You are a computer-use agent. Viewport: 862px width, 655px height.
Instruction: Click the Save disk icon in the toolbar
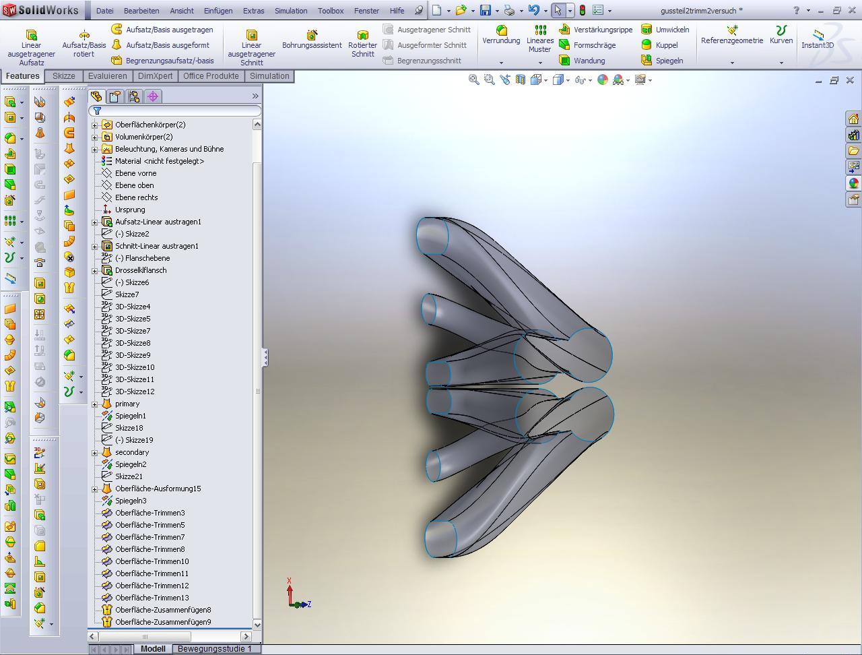(485, 11)
